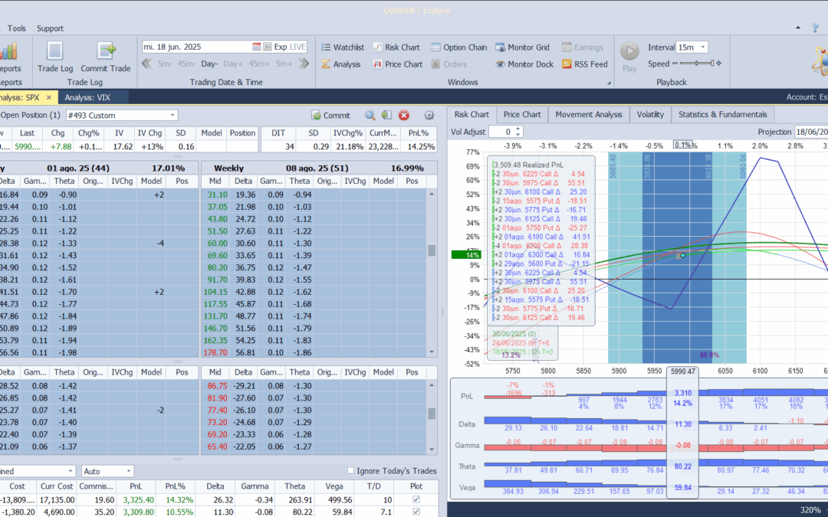
Task: Open the Option Chain window
Action: 458,47
